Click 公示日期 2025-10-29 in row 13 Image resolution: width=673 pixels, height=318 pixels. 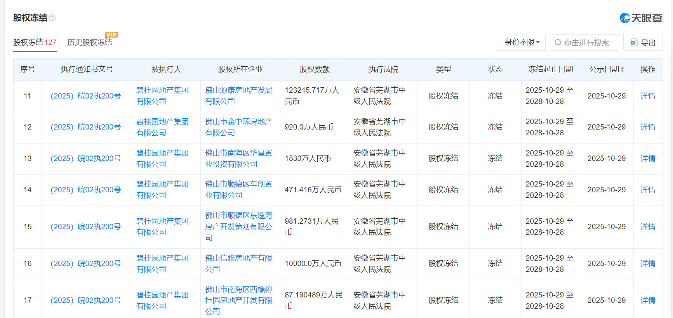[607, 159]
